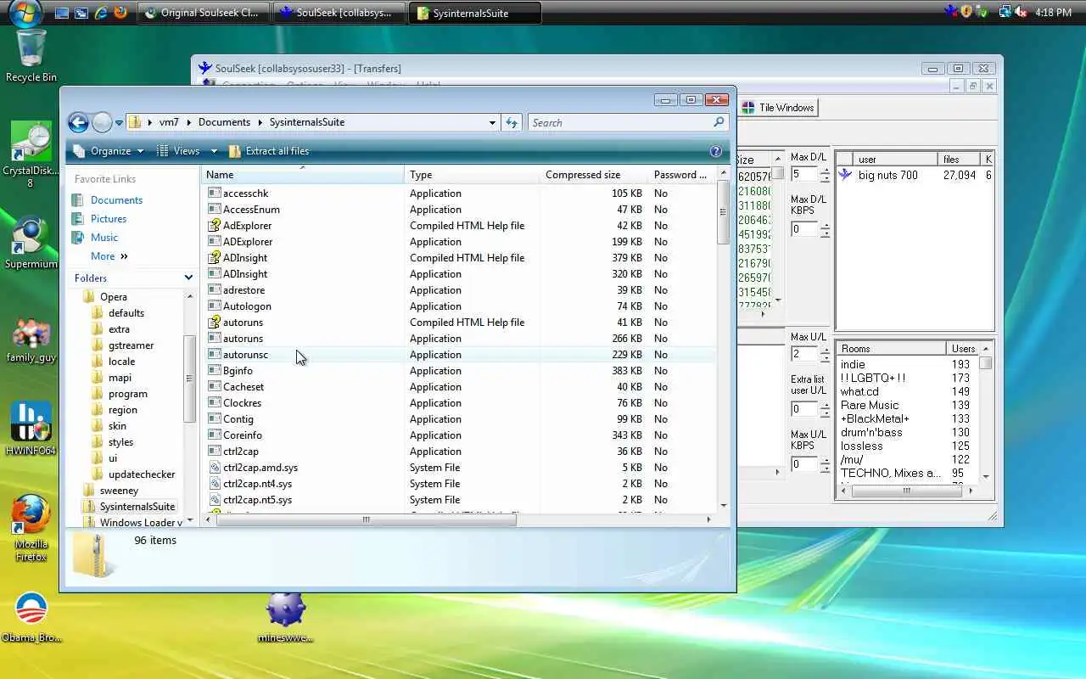Select the CrystalDisk desktop shortcut
1086x679 pixels.
[x=31, y=154]
